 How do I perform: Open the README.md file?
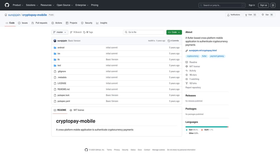pos(64,89)
